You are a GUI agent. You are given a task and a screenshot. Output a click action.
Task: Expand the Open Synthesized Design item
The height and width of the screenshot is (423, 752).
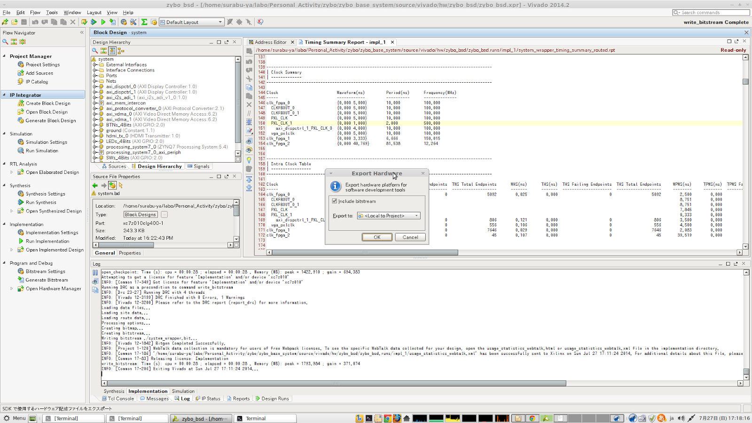click(12, 211)
